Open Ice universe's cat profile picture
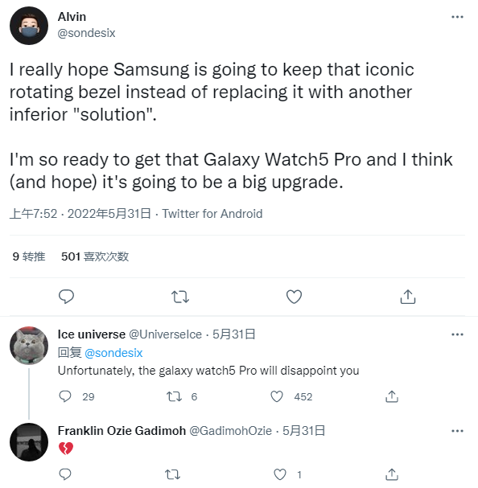 coord(29,346)
